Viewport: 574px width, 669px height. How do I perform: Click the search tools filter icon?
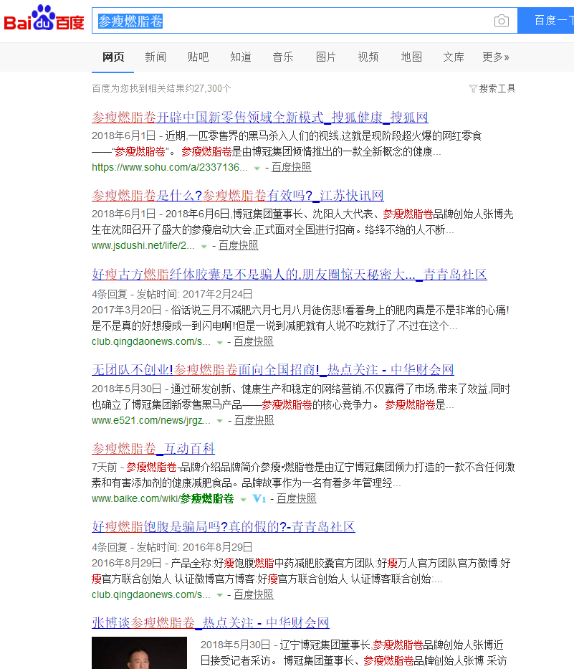point(472,89)
